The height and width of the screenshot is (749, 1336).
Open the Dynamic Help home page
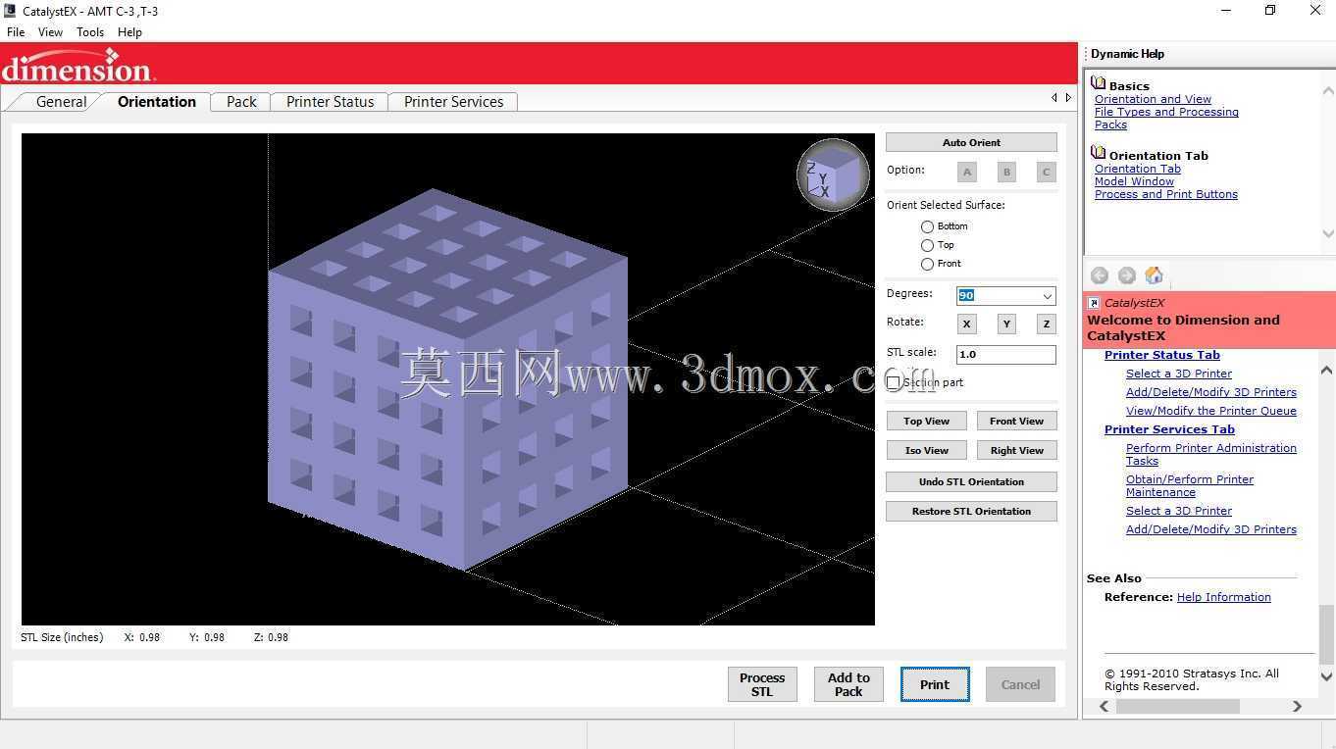pyautogui.click(x=1155, y=275)
